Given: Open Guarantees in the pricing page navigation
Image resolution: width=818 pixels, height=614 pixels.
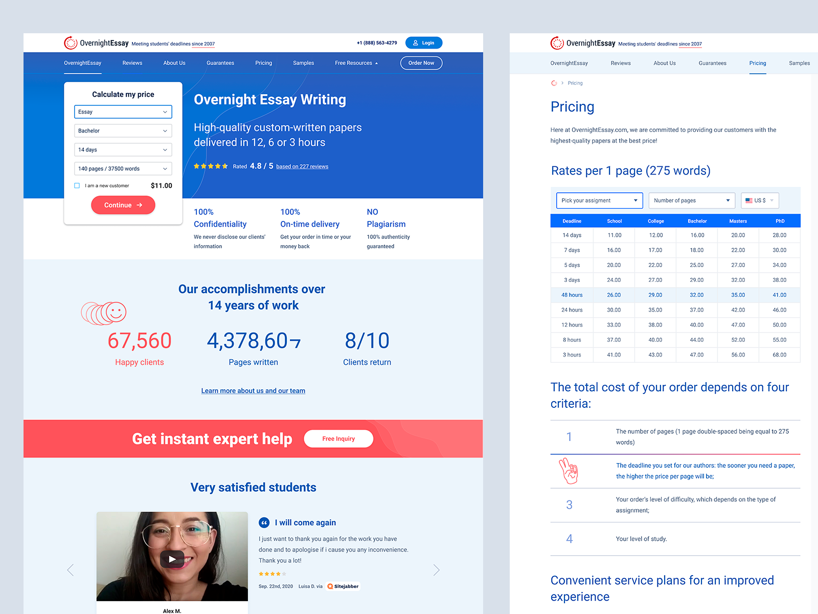Looking at the screenshot, I should [713, 63].
